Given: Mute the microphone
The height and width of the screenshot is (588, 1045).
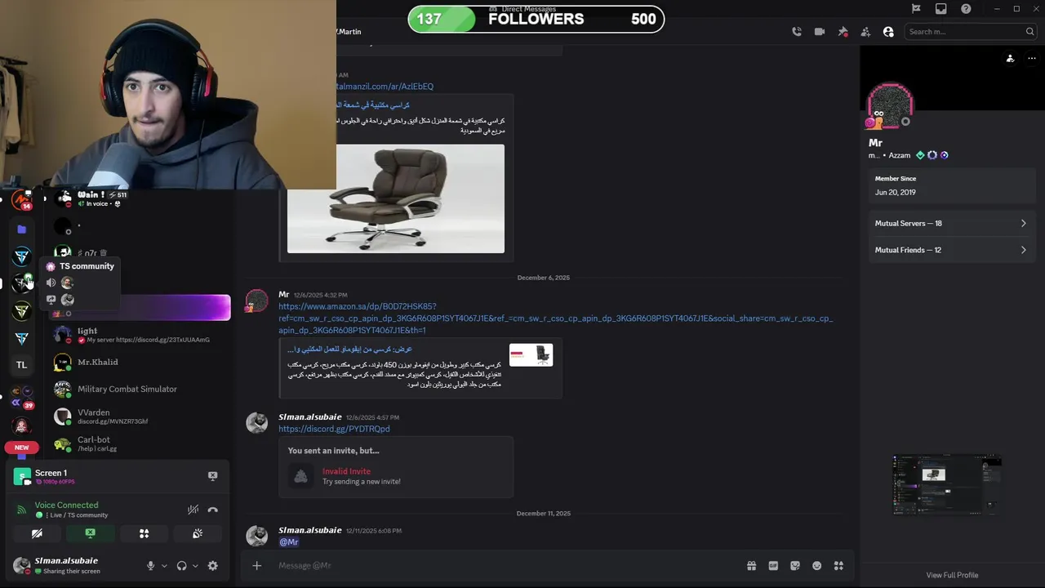Looking at the screenshot, I should click(150, 565).
